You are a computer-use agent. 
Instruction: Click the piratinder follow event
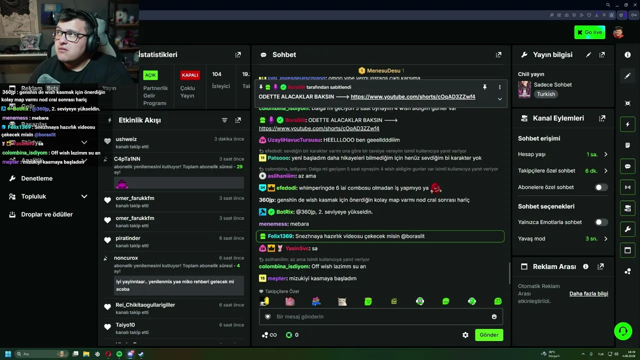click(174, 241)
